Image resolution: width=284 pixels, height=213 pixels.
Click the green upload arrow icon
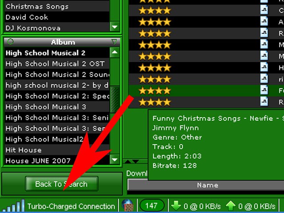point(231,205)
